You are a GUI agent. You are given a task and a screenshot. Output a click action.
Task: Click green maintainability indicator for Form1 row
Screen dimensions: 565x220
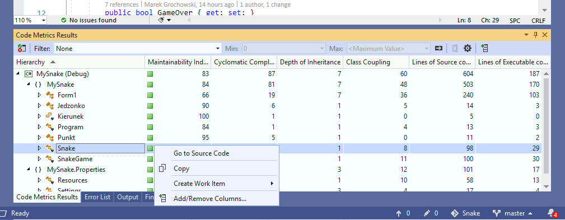point(150,95)
